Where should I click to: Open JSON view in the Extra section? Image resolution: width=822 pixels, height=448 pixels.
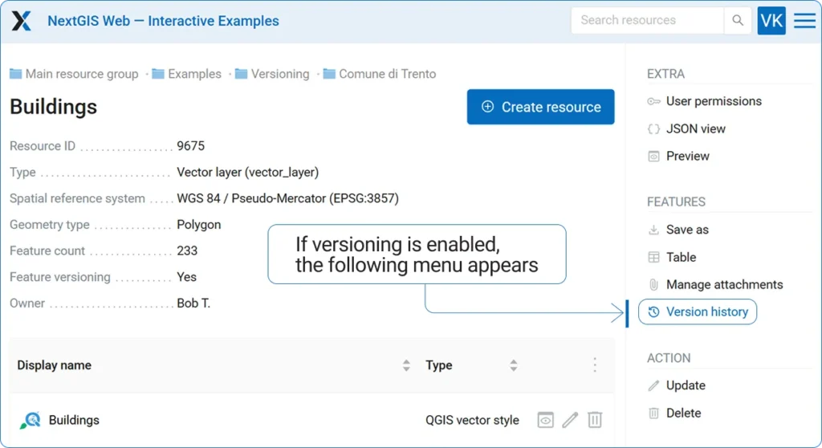695,128
